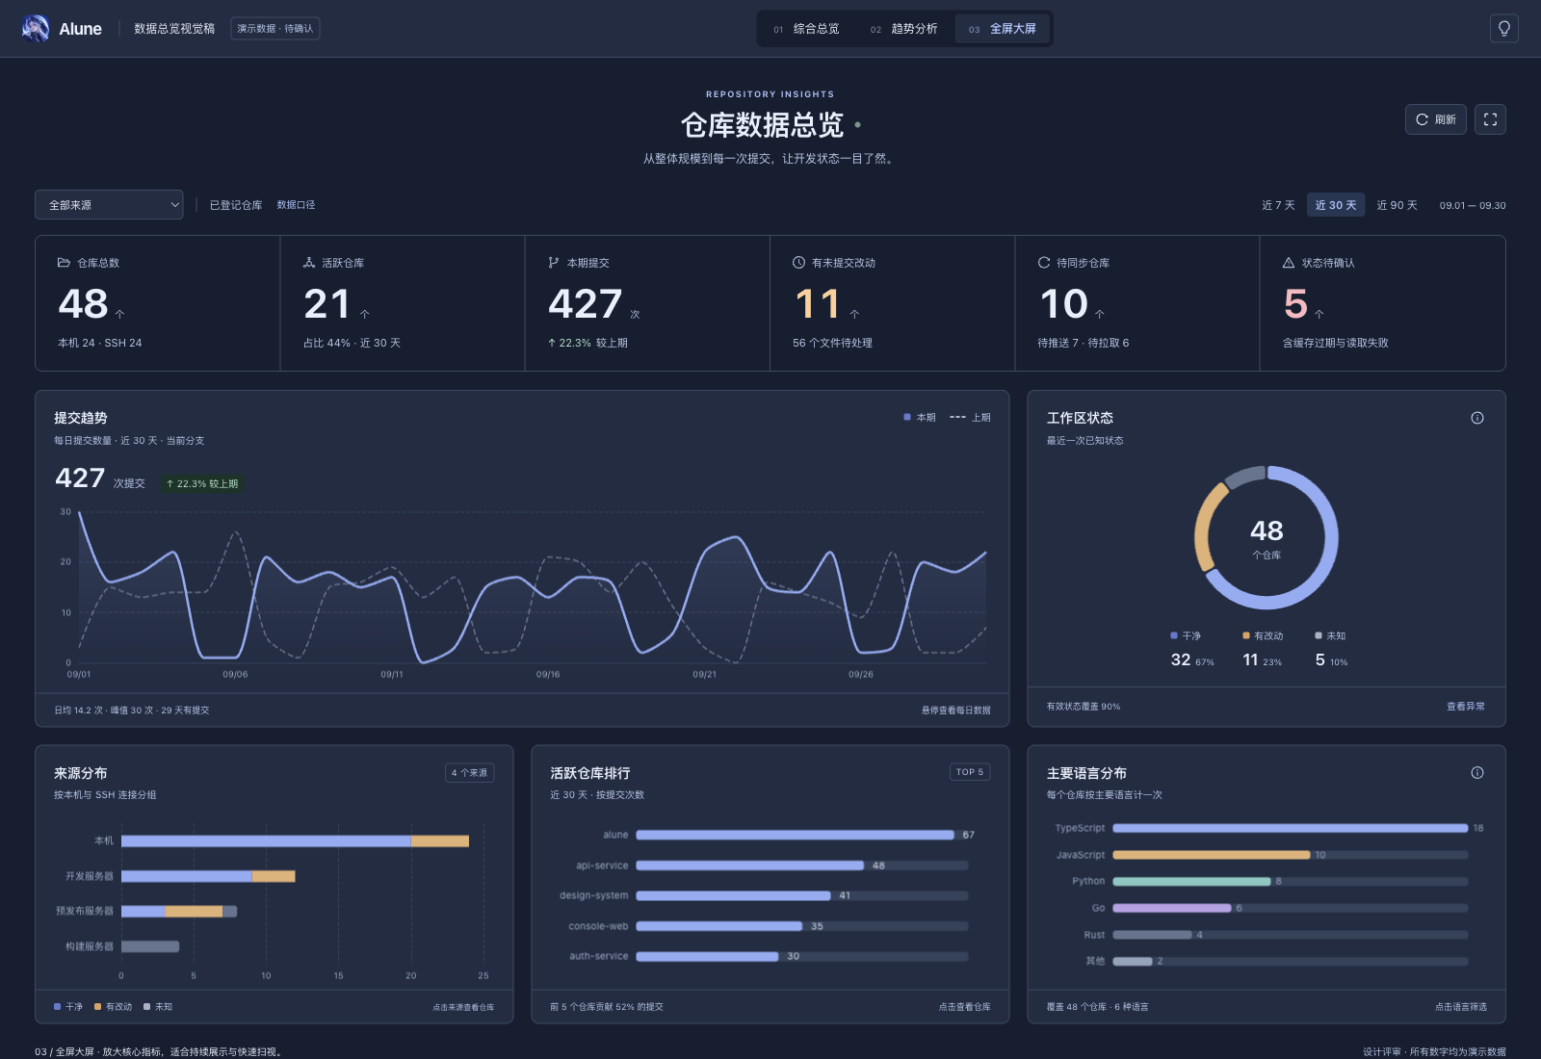Click the 本机 source bar
This screenshot has width=1541, height=1059.
(x=295, y=841)
